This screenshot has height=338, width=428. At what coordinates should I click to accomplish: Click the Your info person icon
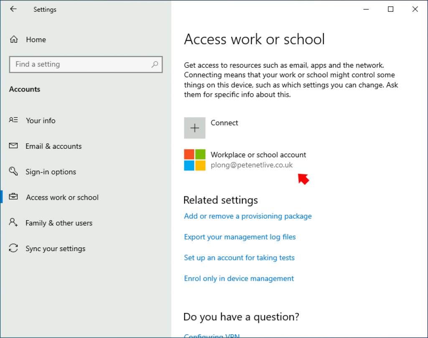click(x=13, y=120)
